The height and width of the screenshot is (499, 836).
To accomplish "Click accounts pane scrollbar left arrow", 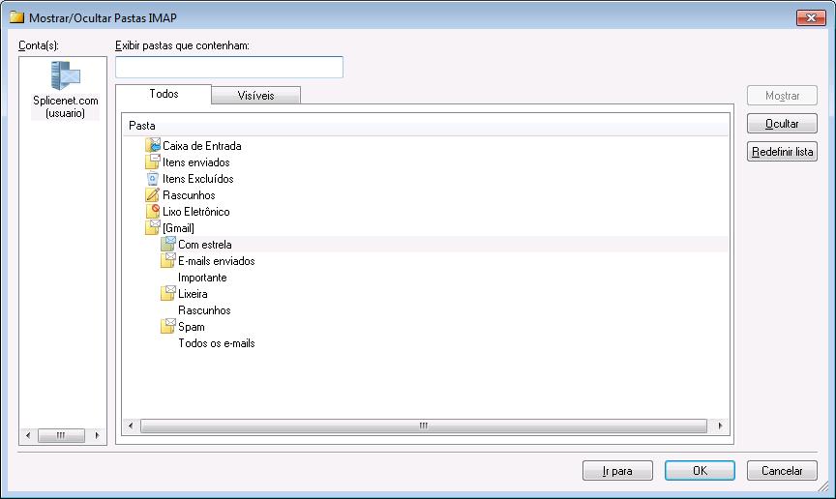I will tap(28, 435).
